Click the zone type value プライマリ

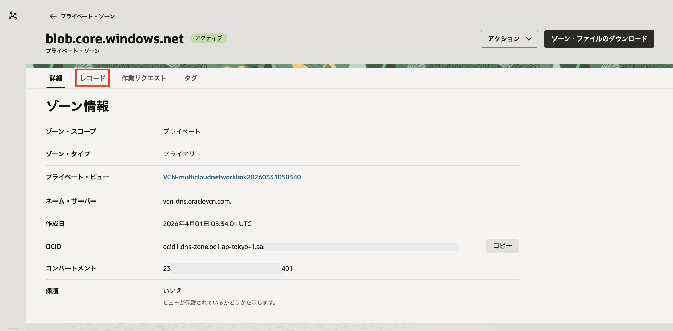(x=179, y=154)
